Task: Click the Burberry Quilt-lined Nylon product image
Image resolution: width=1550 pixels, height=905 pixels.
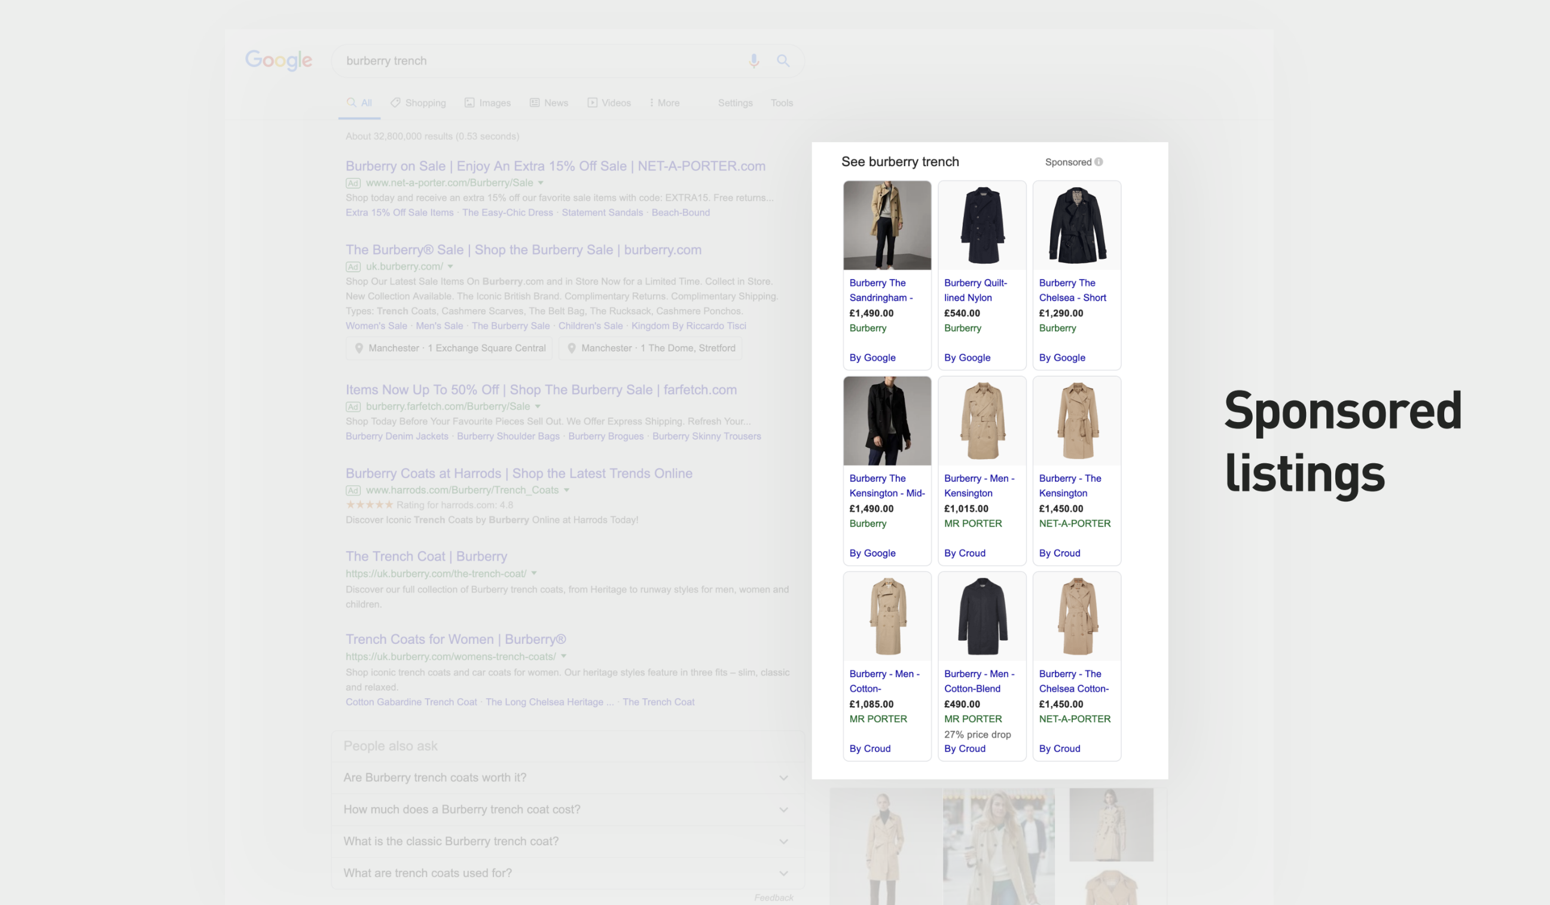Action: [982, 225]
